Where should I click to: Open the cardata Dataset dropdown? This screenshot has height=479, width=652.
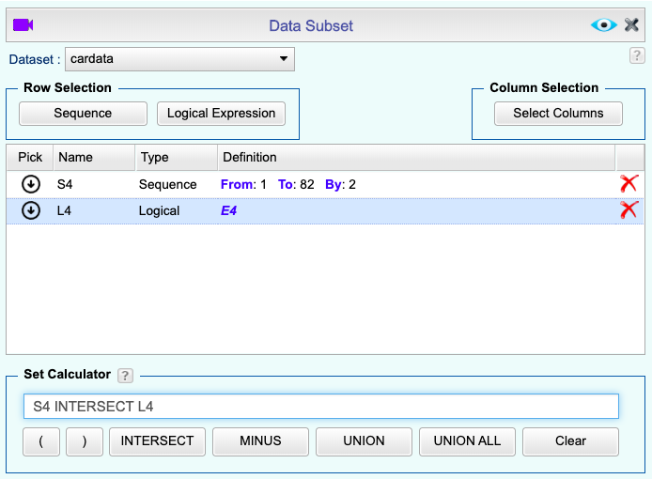click(179, 60)
